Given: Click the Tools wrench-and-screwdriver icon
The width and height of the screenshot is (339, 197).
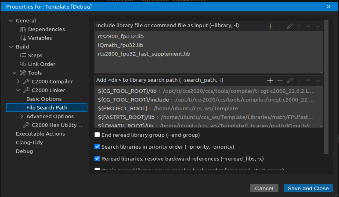Looking at the screenshot, I should click(x=23, y=73).
